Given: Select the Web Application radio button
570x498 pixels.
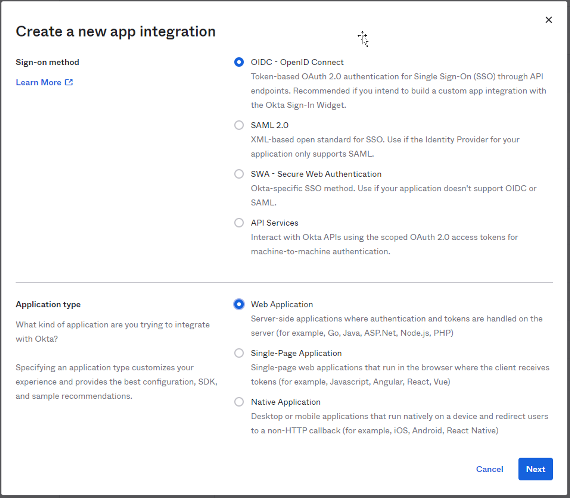Looking at the screenshot, I should [239, 304].
